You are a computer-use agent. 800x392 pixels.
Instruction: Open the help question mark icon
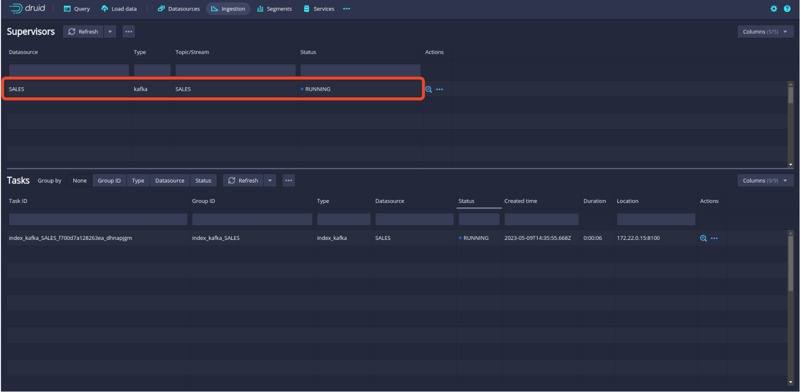[787, 8]
